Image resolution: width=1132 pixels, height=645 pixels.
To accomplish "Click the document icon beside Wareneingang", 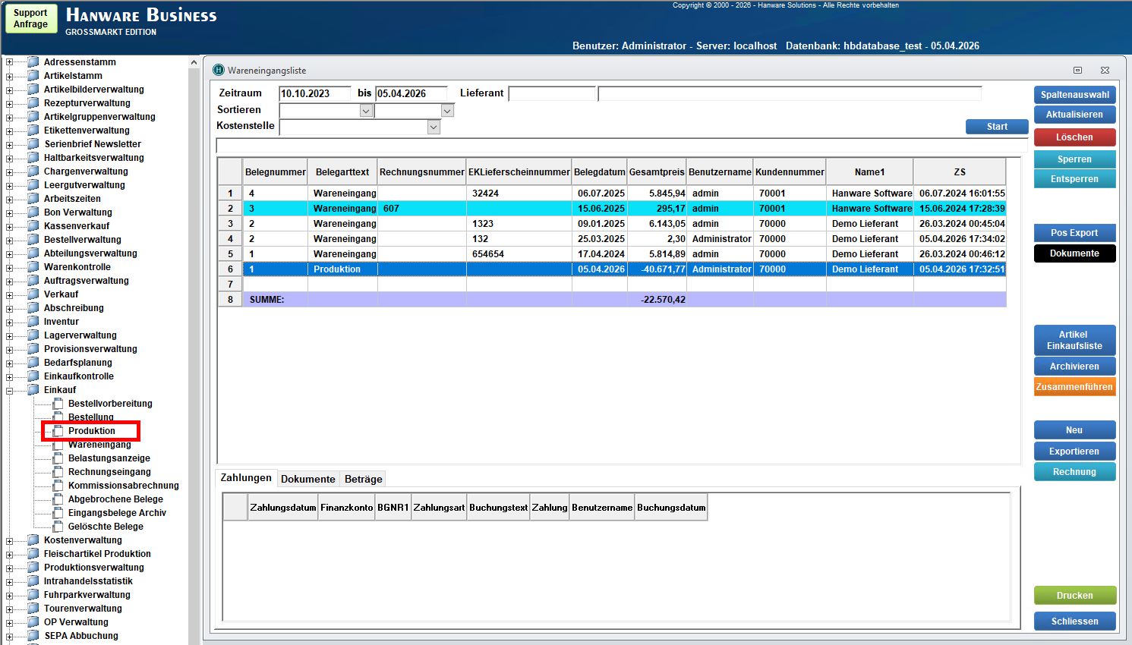I will pos(58,445).
